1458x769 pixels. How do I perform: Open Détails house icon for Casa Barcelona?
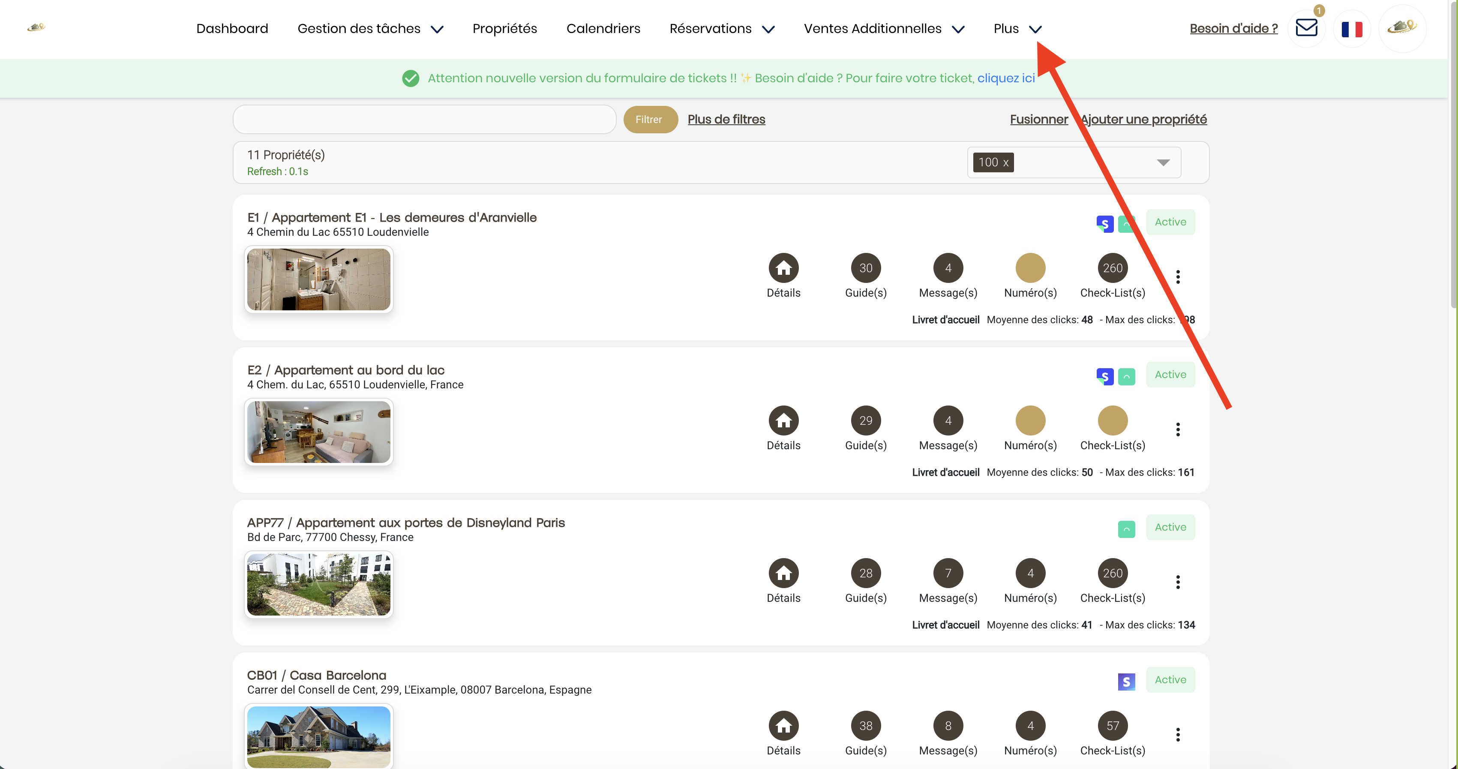click(x=783, y=726)
